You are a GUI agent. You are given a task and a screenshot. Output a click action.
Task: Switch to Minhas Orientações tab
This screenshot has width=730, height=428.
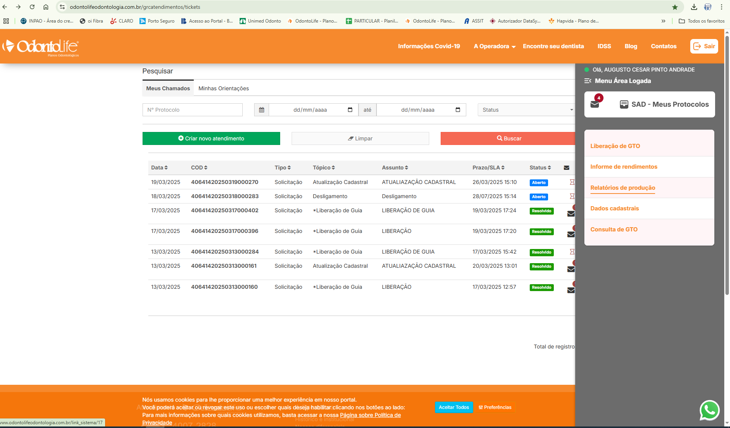point(224,88)
